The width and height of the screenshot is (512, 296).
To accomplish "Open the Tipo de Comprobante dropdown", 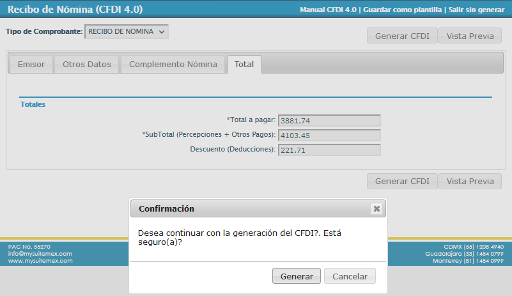I will click(127, 31).
